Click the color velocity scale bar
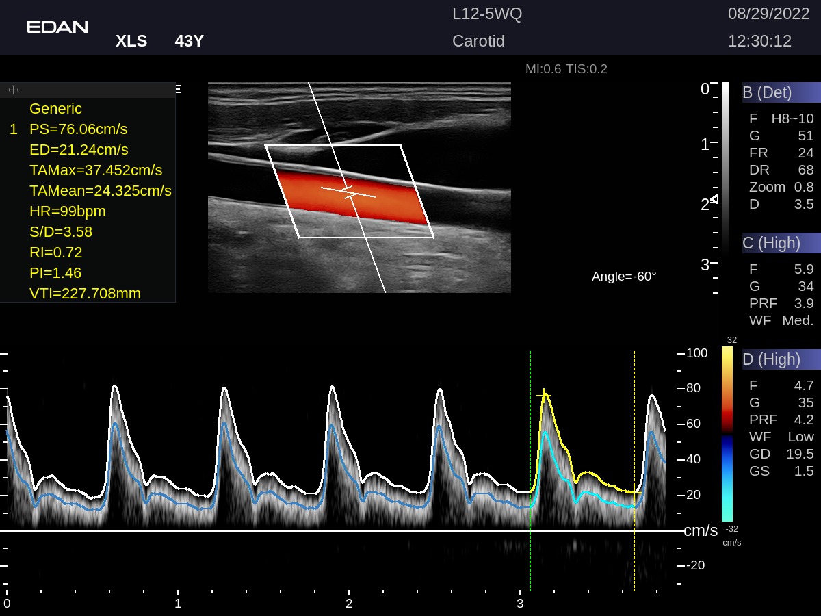 [727, 434]
